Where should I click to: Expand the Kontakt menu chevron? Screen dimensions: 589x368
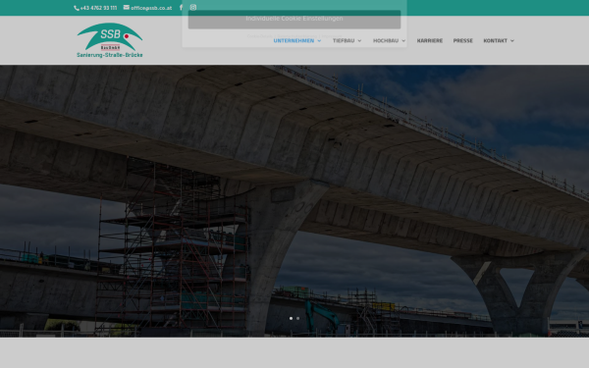click(512, 40)
